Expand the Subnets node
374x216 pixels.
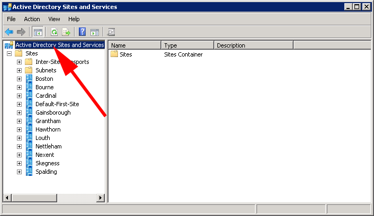pos(20,70)
